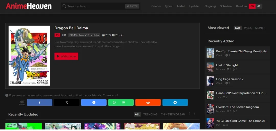Switch title language to EN
The width and height of the screenshot is (276, 131).
pyautogui.click(x=252, y=6)
